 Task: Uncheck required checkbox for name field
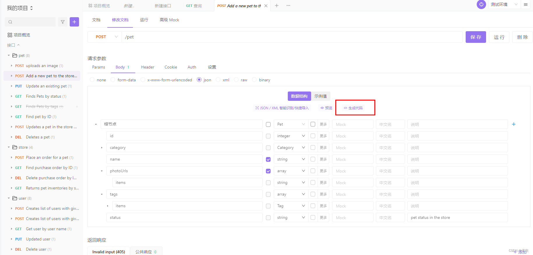click(x=268, y=159)
